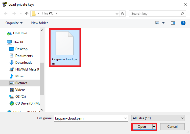This screenshot has width=190, height=134.
Task: Click the navigation pane scrollbar thumb
Action: [x=42, y=79]
